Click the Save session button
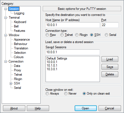124x113 pixels. 110,67
